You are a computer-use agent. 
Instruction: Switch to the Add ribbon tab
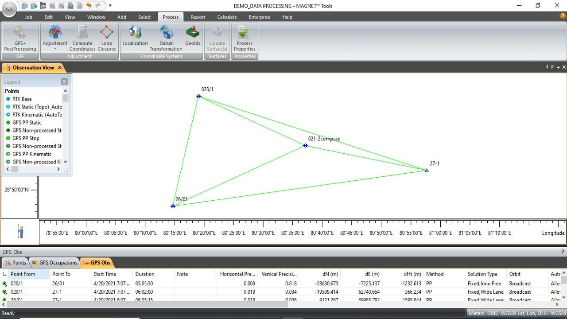pyautogui.click(x=122, y=17)
